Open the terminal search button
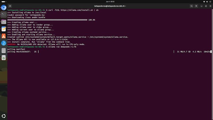This screenshot has width=213, height=120. 191,6
